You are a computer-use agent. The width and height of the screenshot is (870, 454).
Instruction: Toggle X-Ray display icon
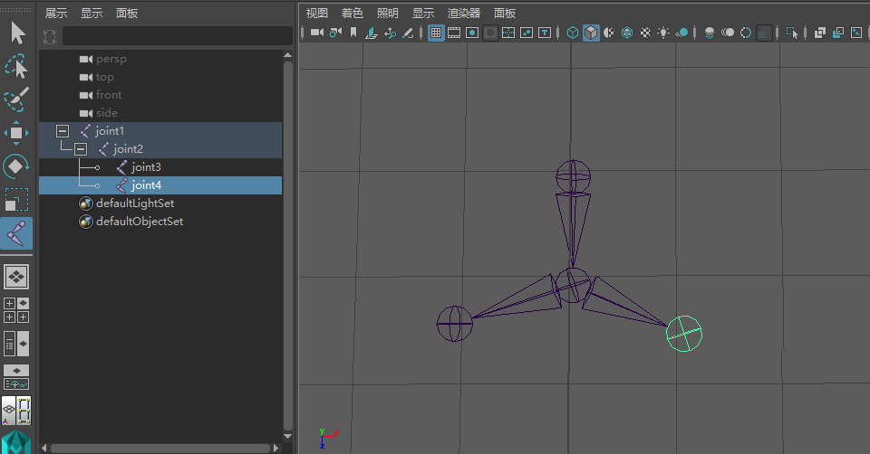pos(820,33)
